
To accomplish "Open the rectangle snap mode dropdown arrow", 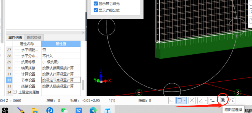I will click(185, 101).
